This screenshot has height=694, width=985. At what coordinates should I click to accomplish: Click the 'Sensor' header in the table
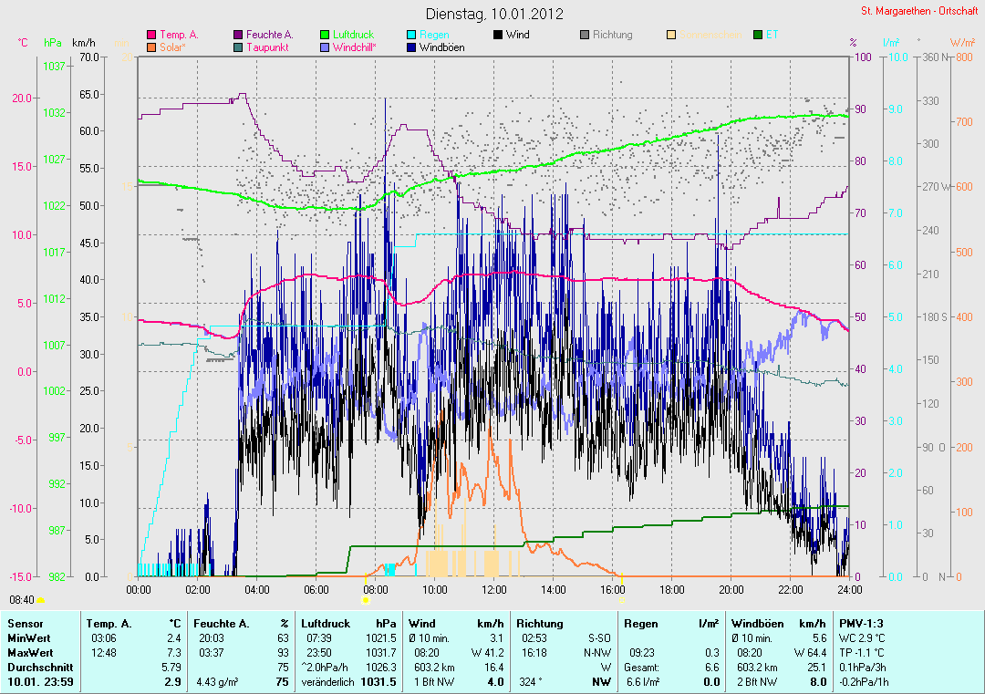pyautogui.click(x=26, y=624)
